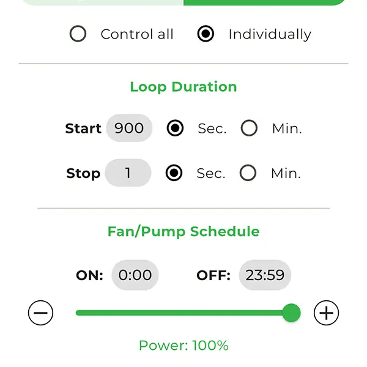Image resolution: width=367 pixels, height=367 pixels.
Task: Switch Start duration unit to Min.
Action: tap(249, 128)
